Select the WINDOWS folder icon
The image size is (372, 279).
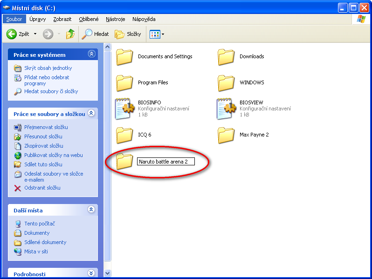226,83
